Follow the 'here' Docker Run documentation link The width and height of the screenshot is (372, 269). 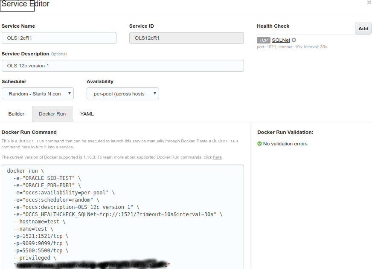point(217,157)
